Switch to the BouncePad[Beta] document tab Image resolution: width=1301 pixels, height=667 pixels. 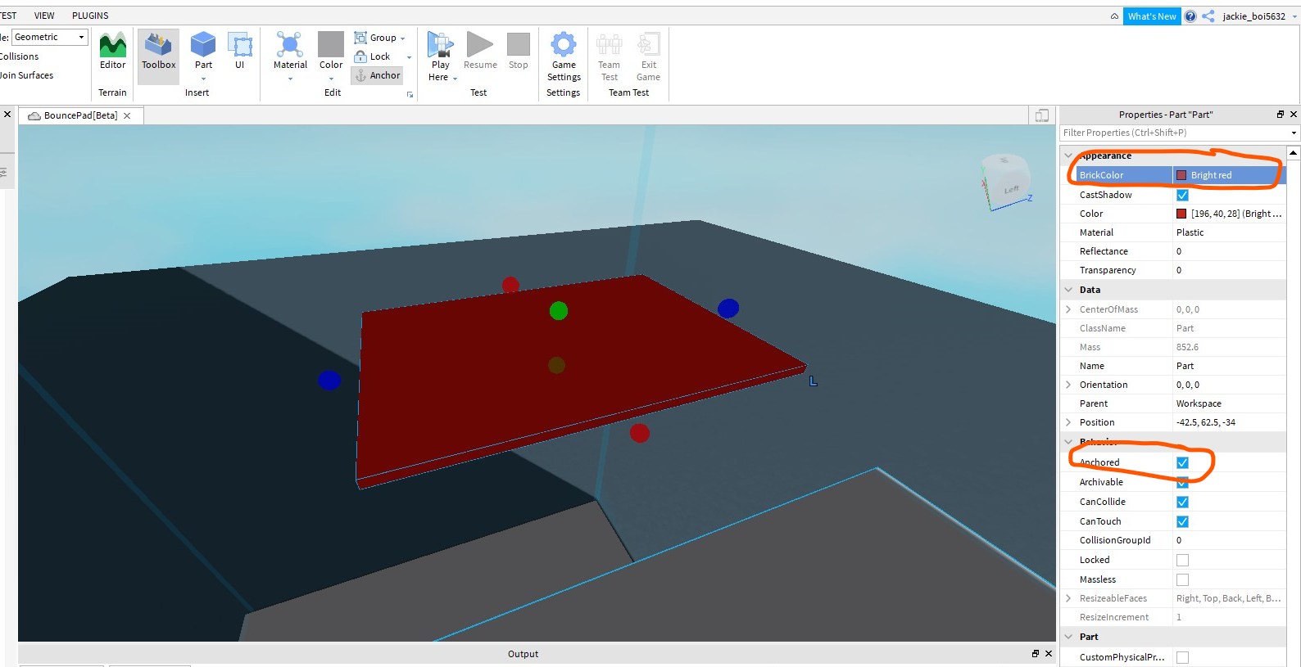click(x=80, y=116)
